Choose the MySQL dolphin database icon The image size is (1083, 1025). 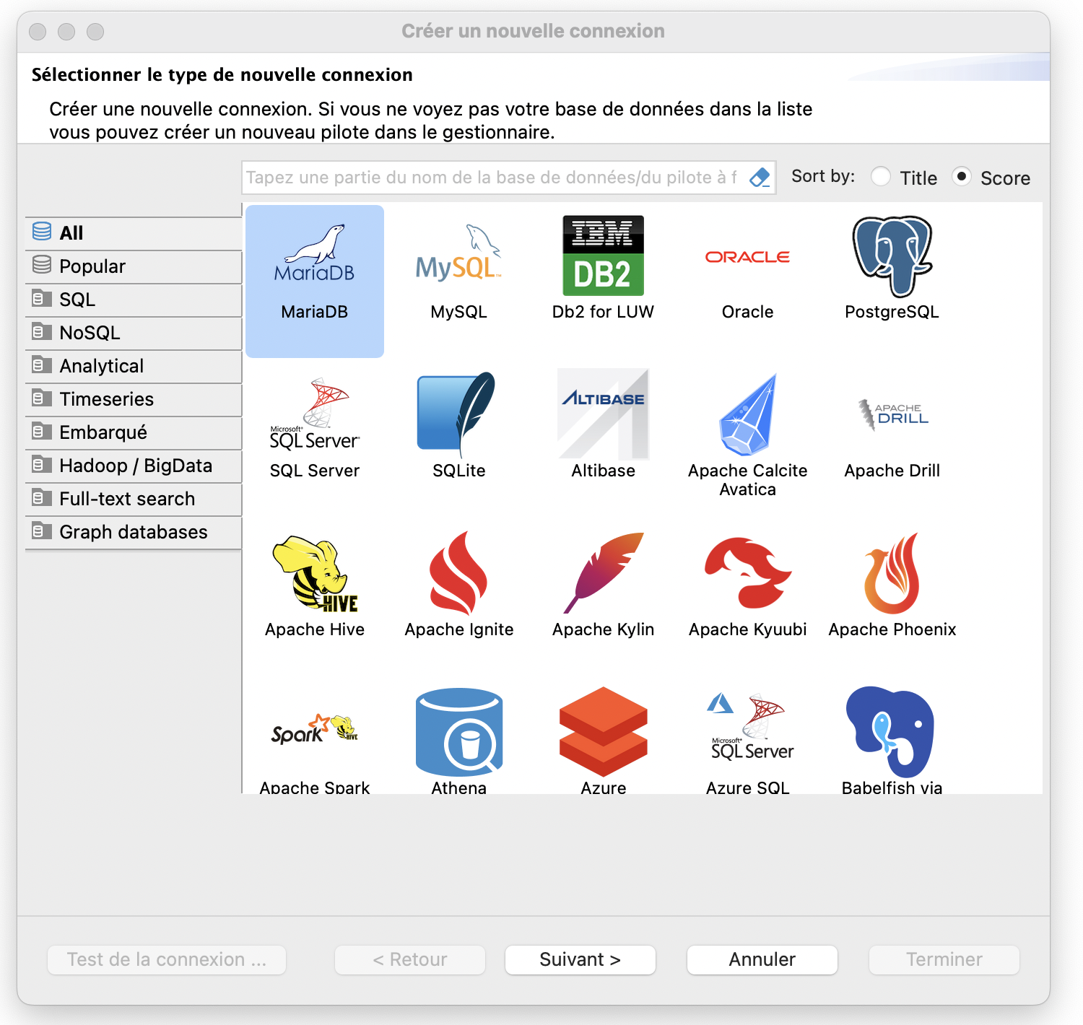458,257
